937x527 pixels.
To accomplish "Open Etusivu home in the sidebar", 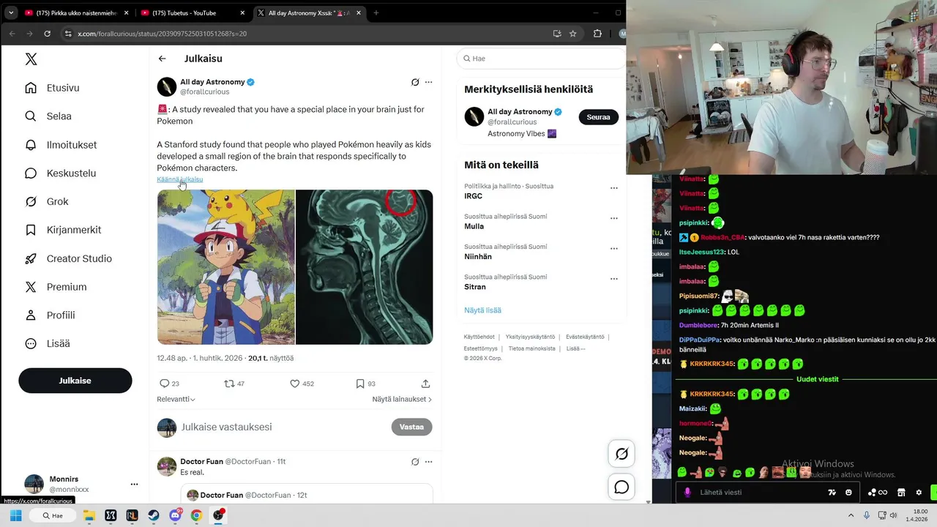I will (53, 88).
